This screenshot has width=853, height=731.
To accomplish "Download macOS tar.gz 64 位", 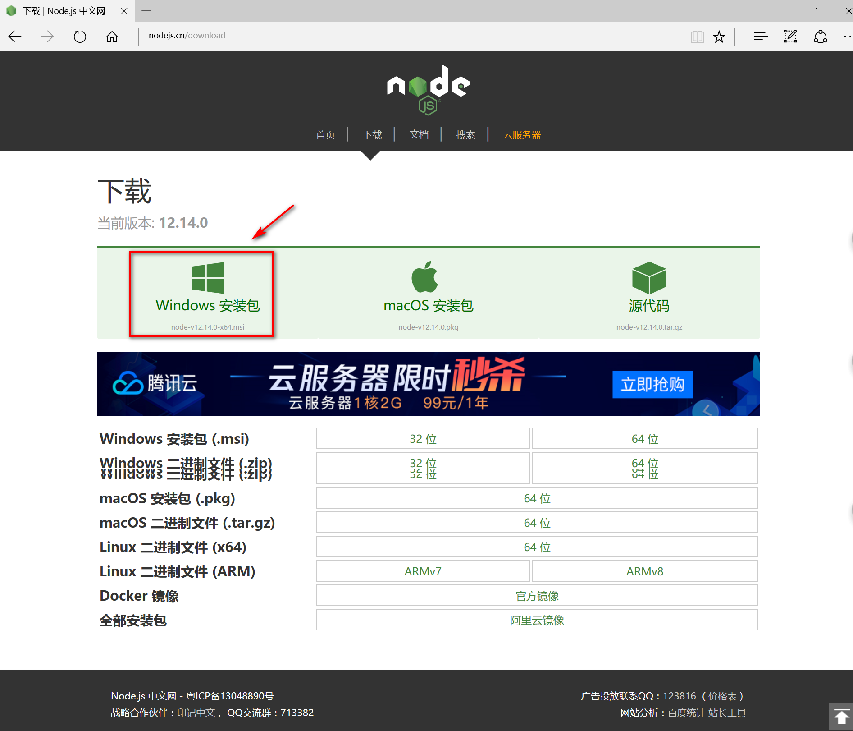I will coord(537,523).
